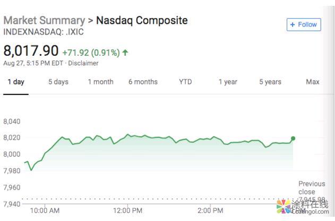Click the INDEXNASDAQ: .IXIC ticker text

(x=44, y=32)
